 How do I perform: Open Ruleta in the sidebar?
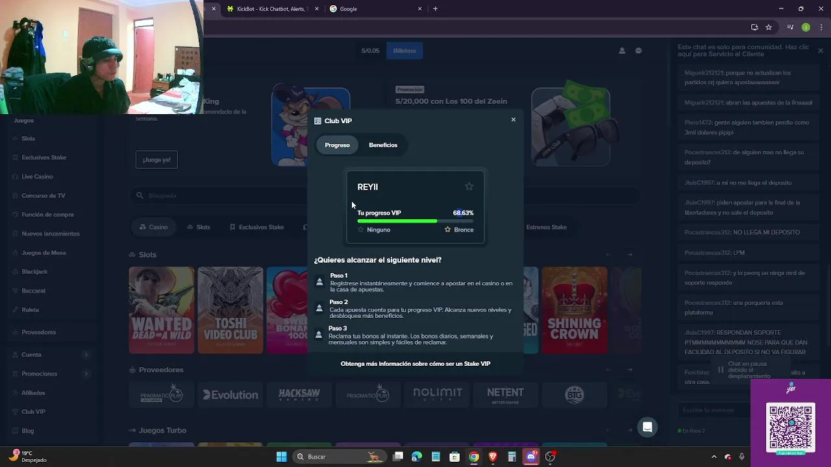[x=30, y=310]
